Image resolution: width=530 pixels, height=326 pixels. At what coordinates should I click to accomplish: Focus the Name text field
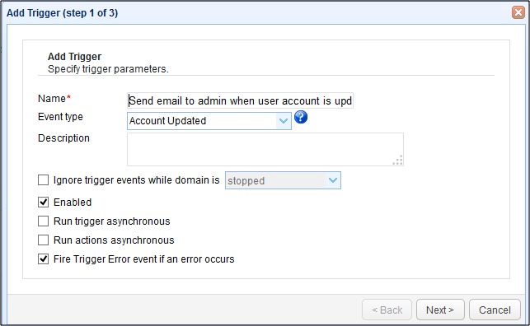[x=240, y=100]
